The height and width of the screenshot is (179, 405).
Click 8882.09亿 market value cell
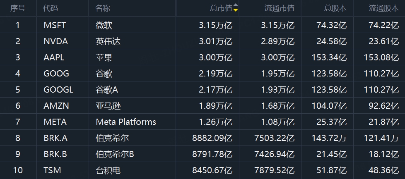click(x=212, y=138)
